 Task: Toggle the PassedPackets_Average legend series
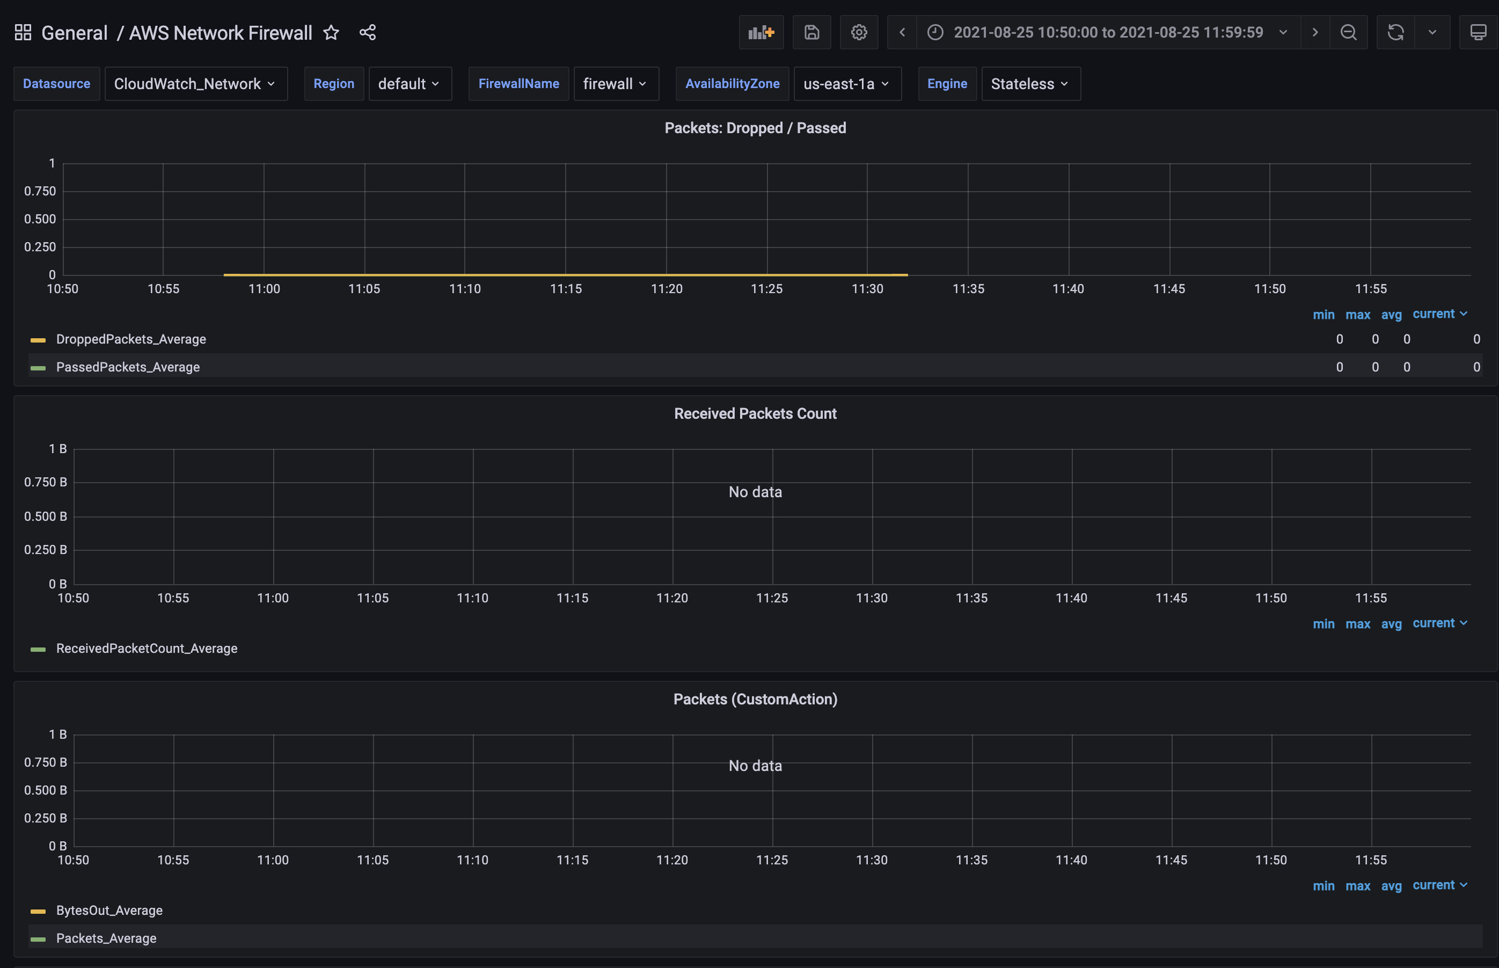point(128,367)
